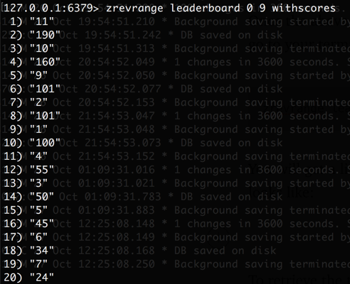
Task: Select output line 18 value "34"
Action: point(42,251)
